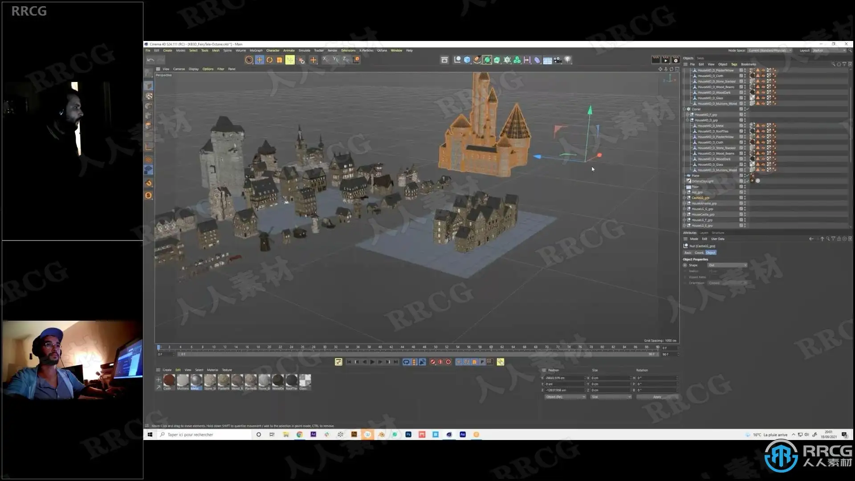The height and width of the screenshot is (481, 855).
Task: Open the Camera object icon
Action: (558, 60)
